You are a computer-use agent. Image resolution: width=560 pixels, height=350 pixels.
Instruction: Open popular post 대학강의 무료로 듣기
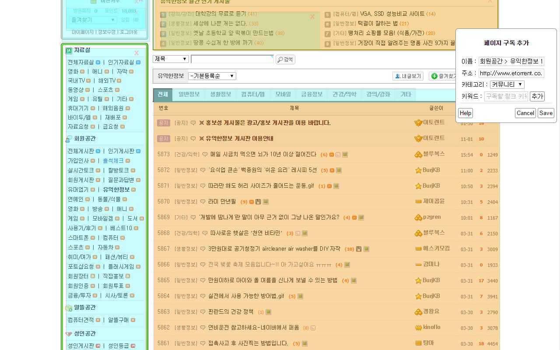(x=220, y=14)
